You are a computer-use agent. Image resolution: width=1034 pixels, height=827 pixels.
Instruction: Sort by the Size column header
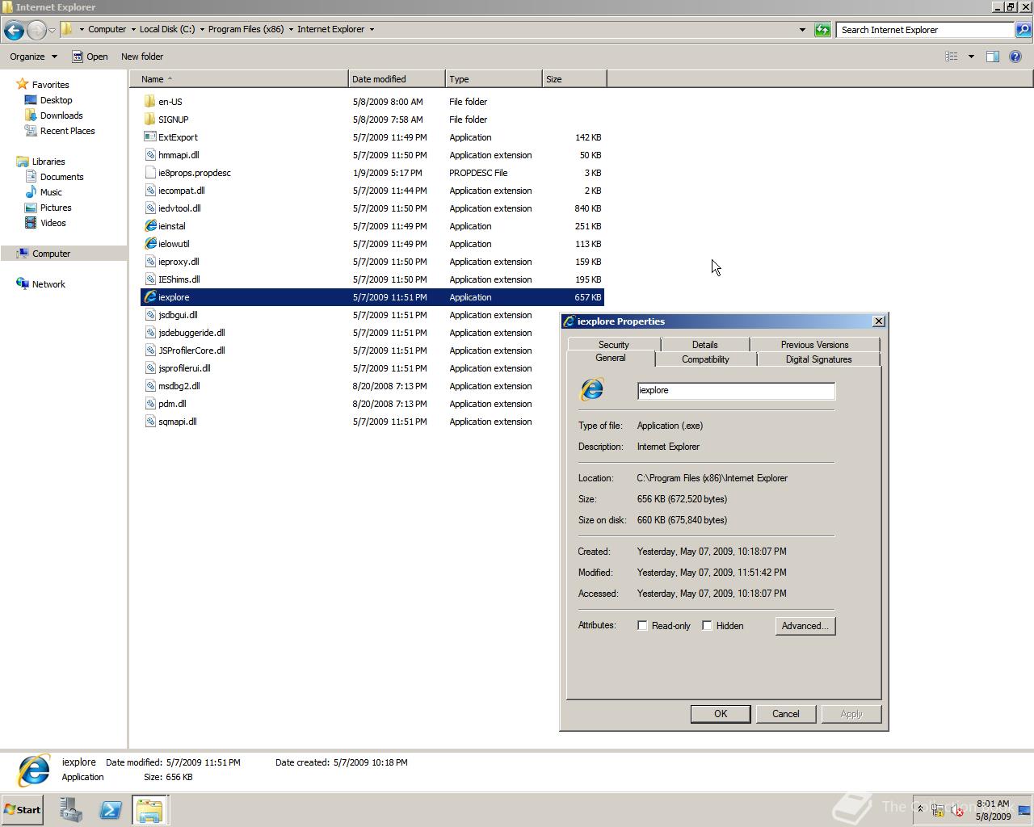pos(574,79)
